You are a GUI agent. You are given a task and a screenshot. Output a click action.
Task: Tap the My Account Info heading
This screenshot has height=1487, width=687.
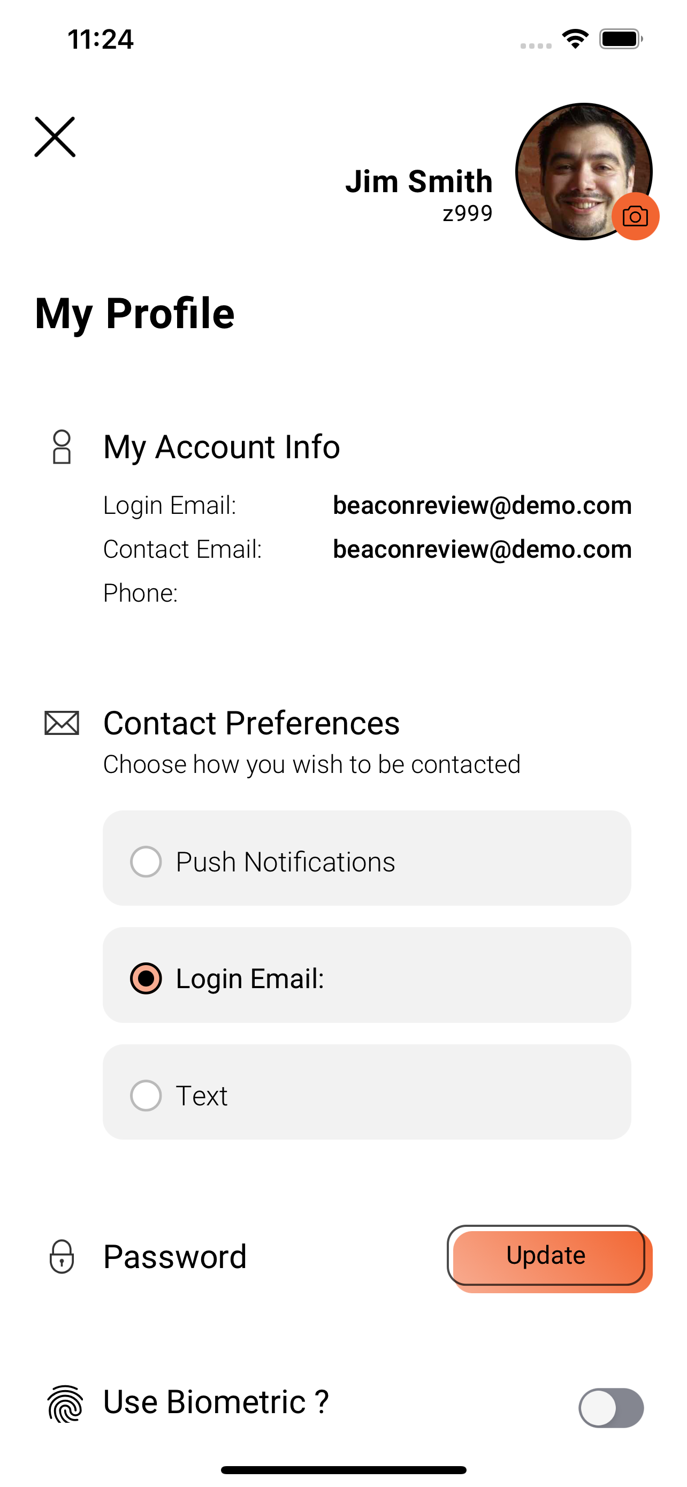pos(222,447)
